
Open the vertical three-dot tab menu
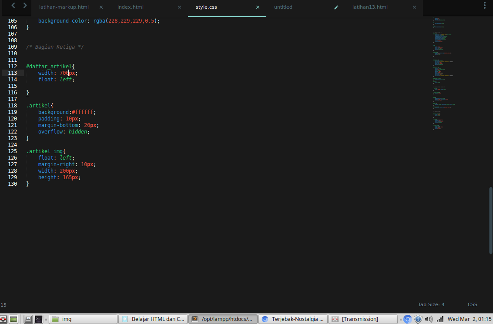(x=484, y=5)
